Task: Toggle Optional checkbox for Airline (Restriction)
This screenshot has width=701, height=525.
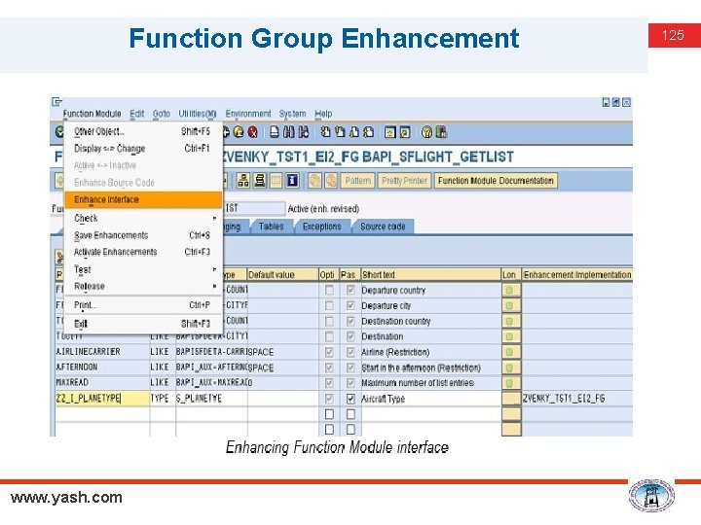Action: [329, 352]
